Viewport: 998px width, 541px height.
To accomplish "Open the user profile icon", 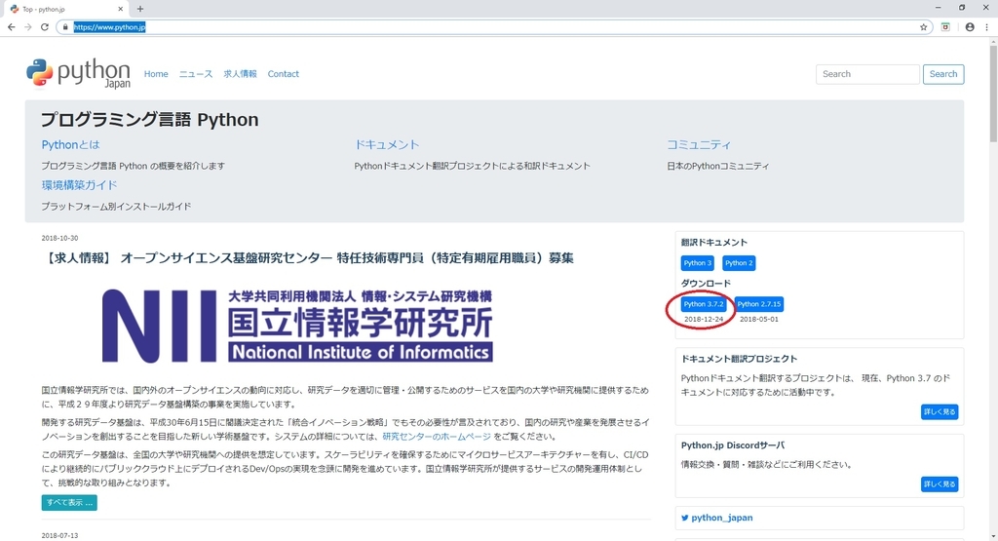I will (x=970, y=27).
